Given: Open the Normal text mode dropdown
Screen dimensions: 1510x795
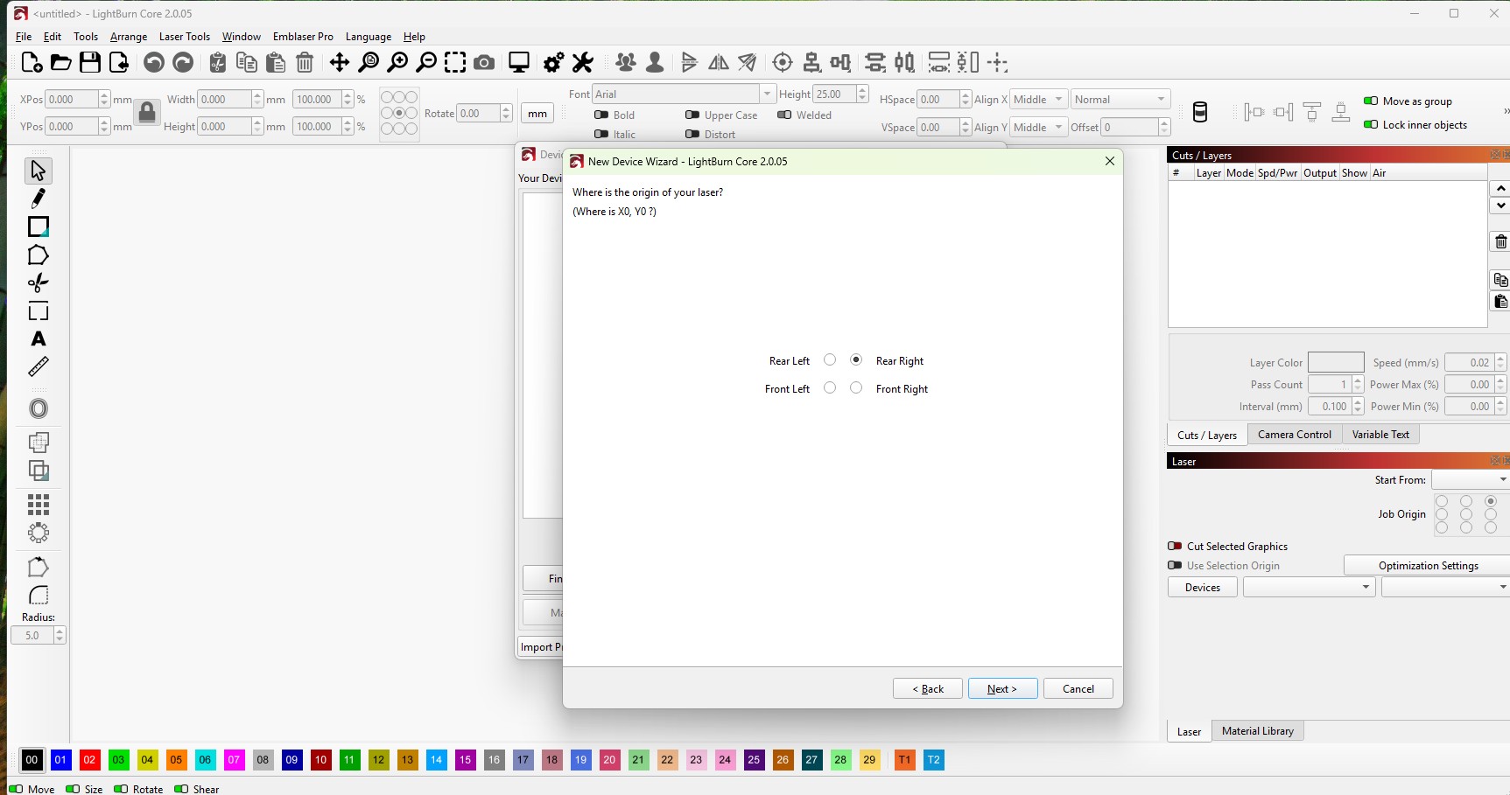Looking at the screenshot, I should click(x=1120, y=100).
